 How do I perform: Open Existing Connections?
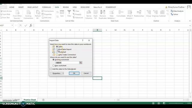coord(28,15)
